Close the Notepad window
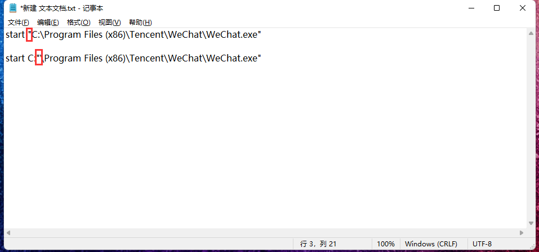 tap(523, 8)
